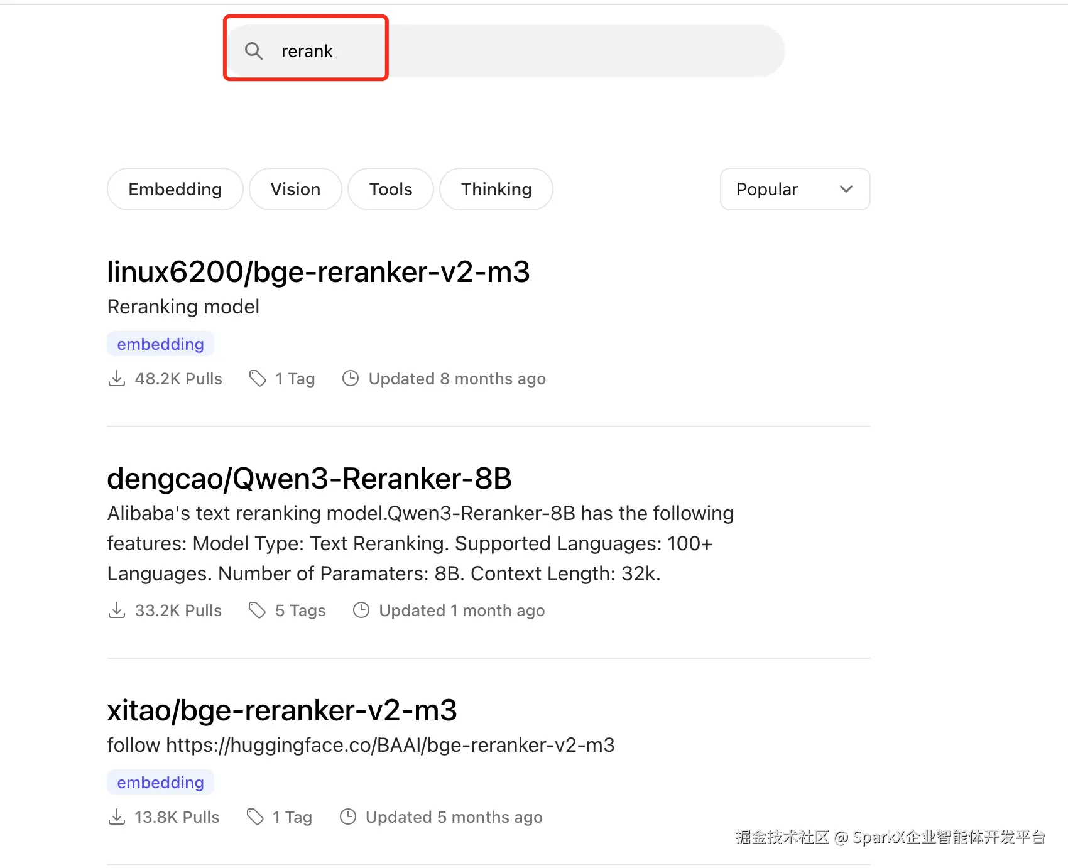
Task: Enable the Thinking filter chip
Action: point(496,189)
